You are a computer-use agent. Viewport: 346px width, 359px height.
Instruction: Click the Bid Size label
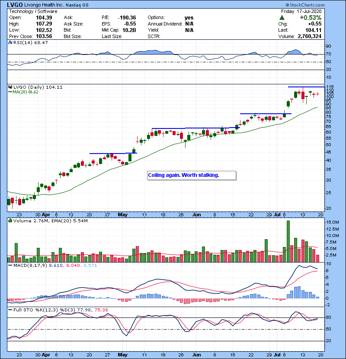point(73,36)
